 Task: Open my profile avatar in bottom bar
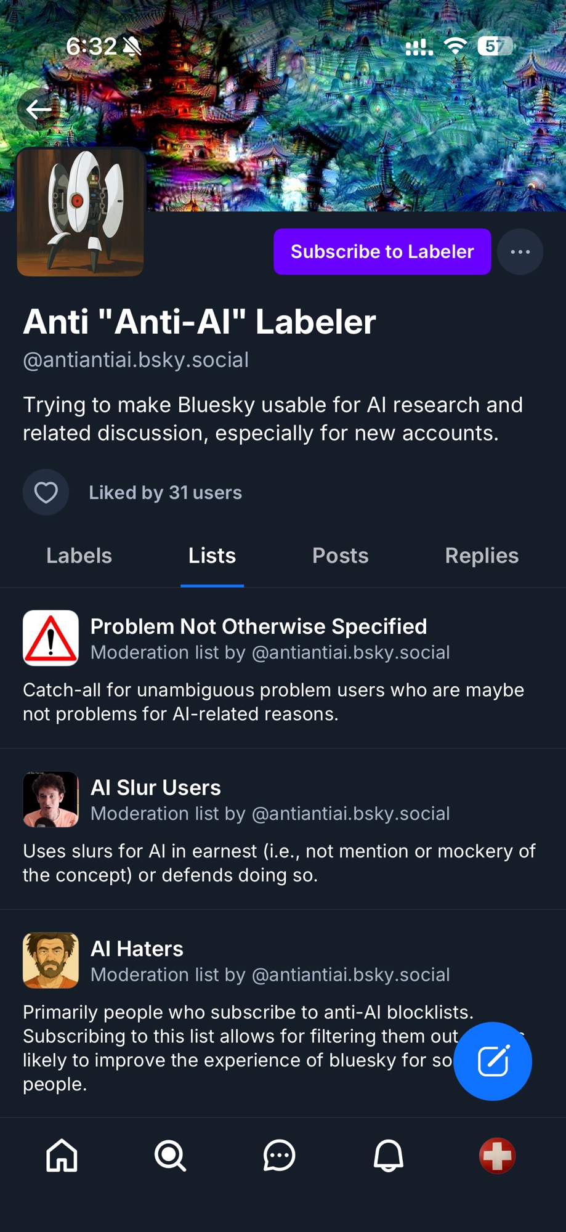click(x=497, y=1155)
